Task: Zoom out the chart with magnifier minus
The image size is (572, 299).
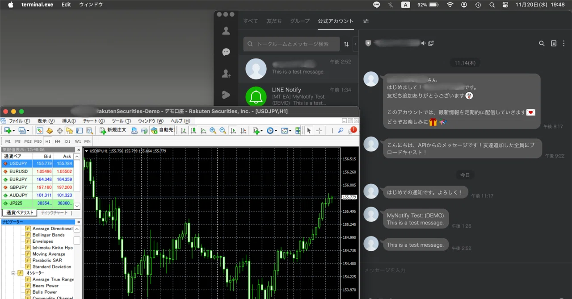Action: click(223, 131)
